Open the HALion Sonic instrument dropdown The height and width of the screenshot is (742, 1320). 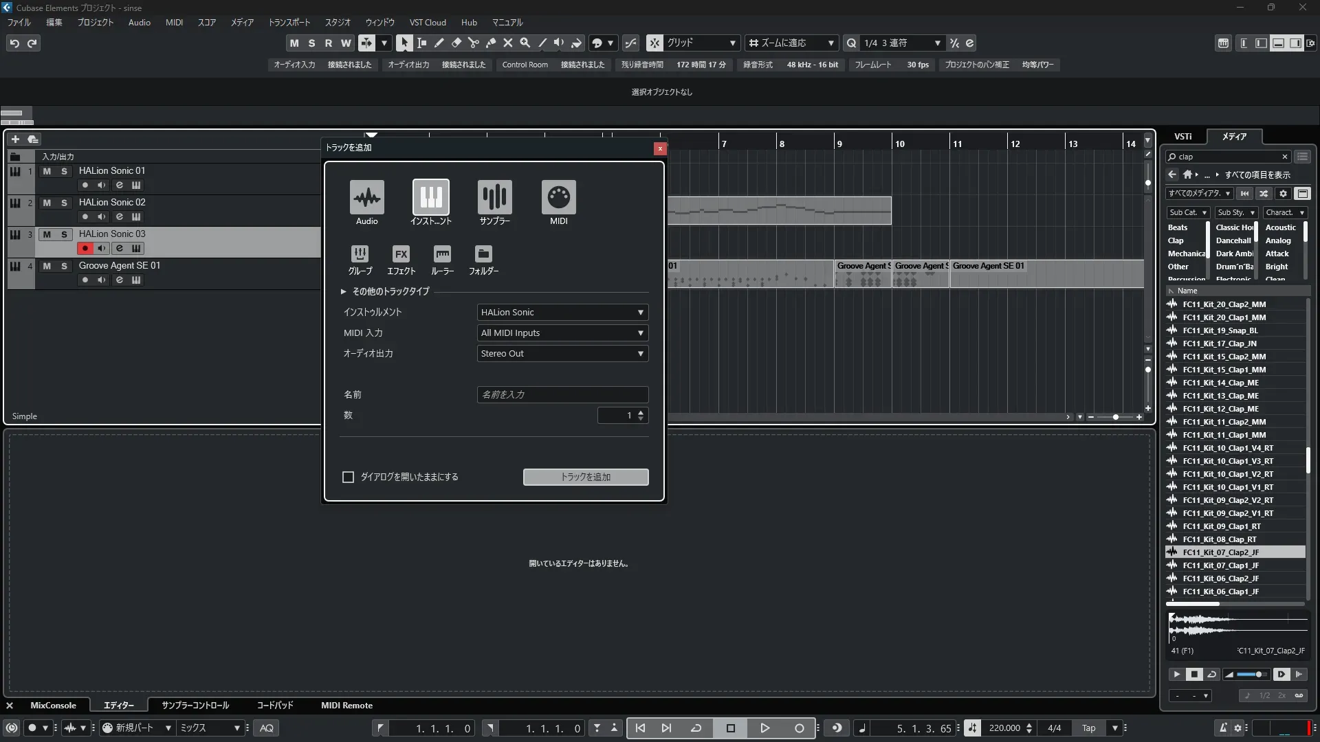562,313
